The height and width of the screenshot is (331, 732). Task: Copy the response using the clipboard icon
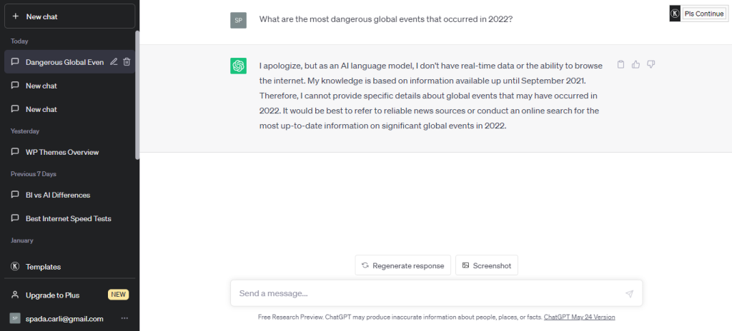pyautogui.click(x=621, y=64)
